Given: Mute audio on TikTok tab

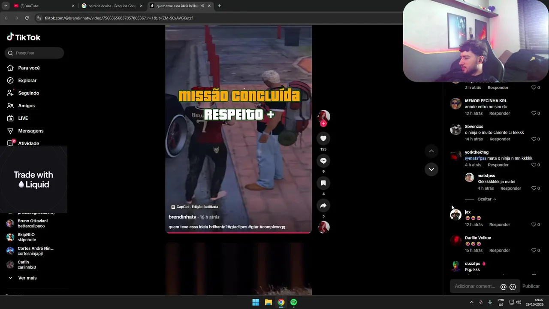Looking at the screenshot, I should click(x=202, y=6).
